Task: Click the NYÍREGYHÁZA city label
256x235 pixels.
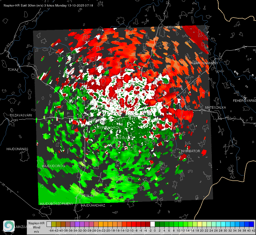Action: point(108,127)
